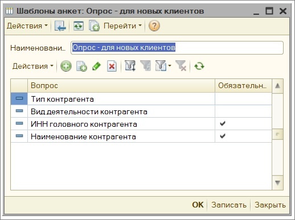Click the Copy question icon with green plus

(81, 66)
